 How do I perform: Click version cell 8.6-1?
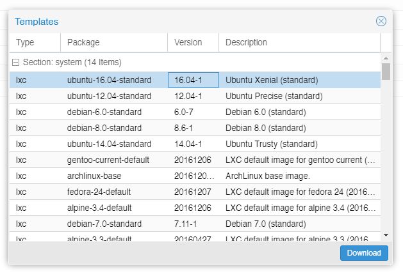click(193, 128)
